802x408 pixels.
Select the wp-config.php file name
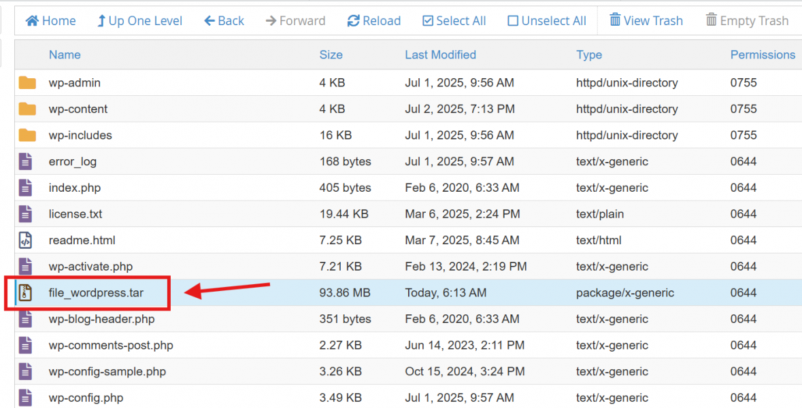pyautogui.click(x=86, y=398)
